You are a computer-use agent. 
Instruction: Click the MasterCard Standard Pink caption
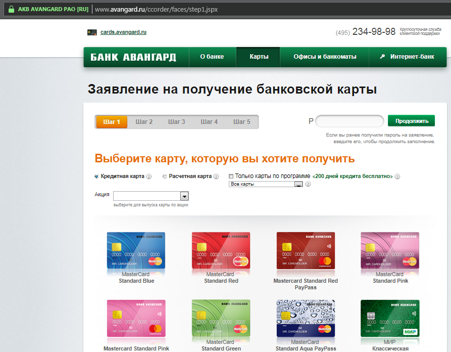click(x=390, y=277)
